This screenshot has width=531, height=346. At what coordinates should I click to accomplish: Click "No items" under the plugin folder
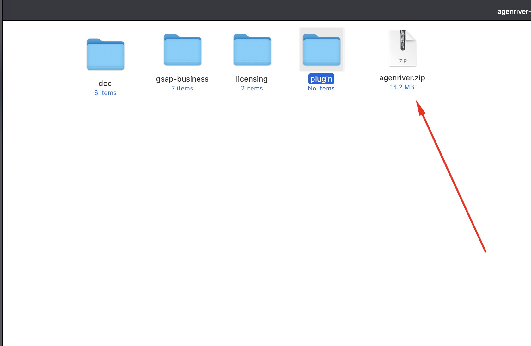[x=321, y=88]
